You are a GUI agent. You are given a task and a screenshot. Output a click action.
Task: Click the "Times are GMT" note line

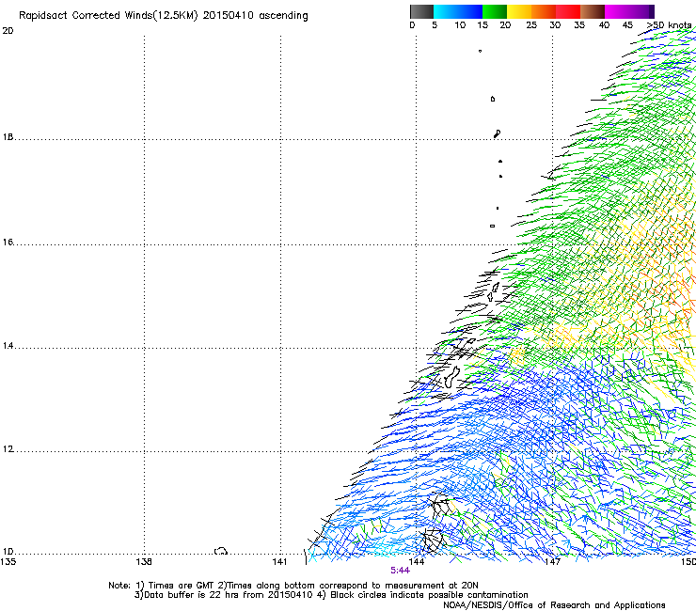click(x=293, y=586)
